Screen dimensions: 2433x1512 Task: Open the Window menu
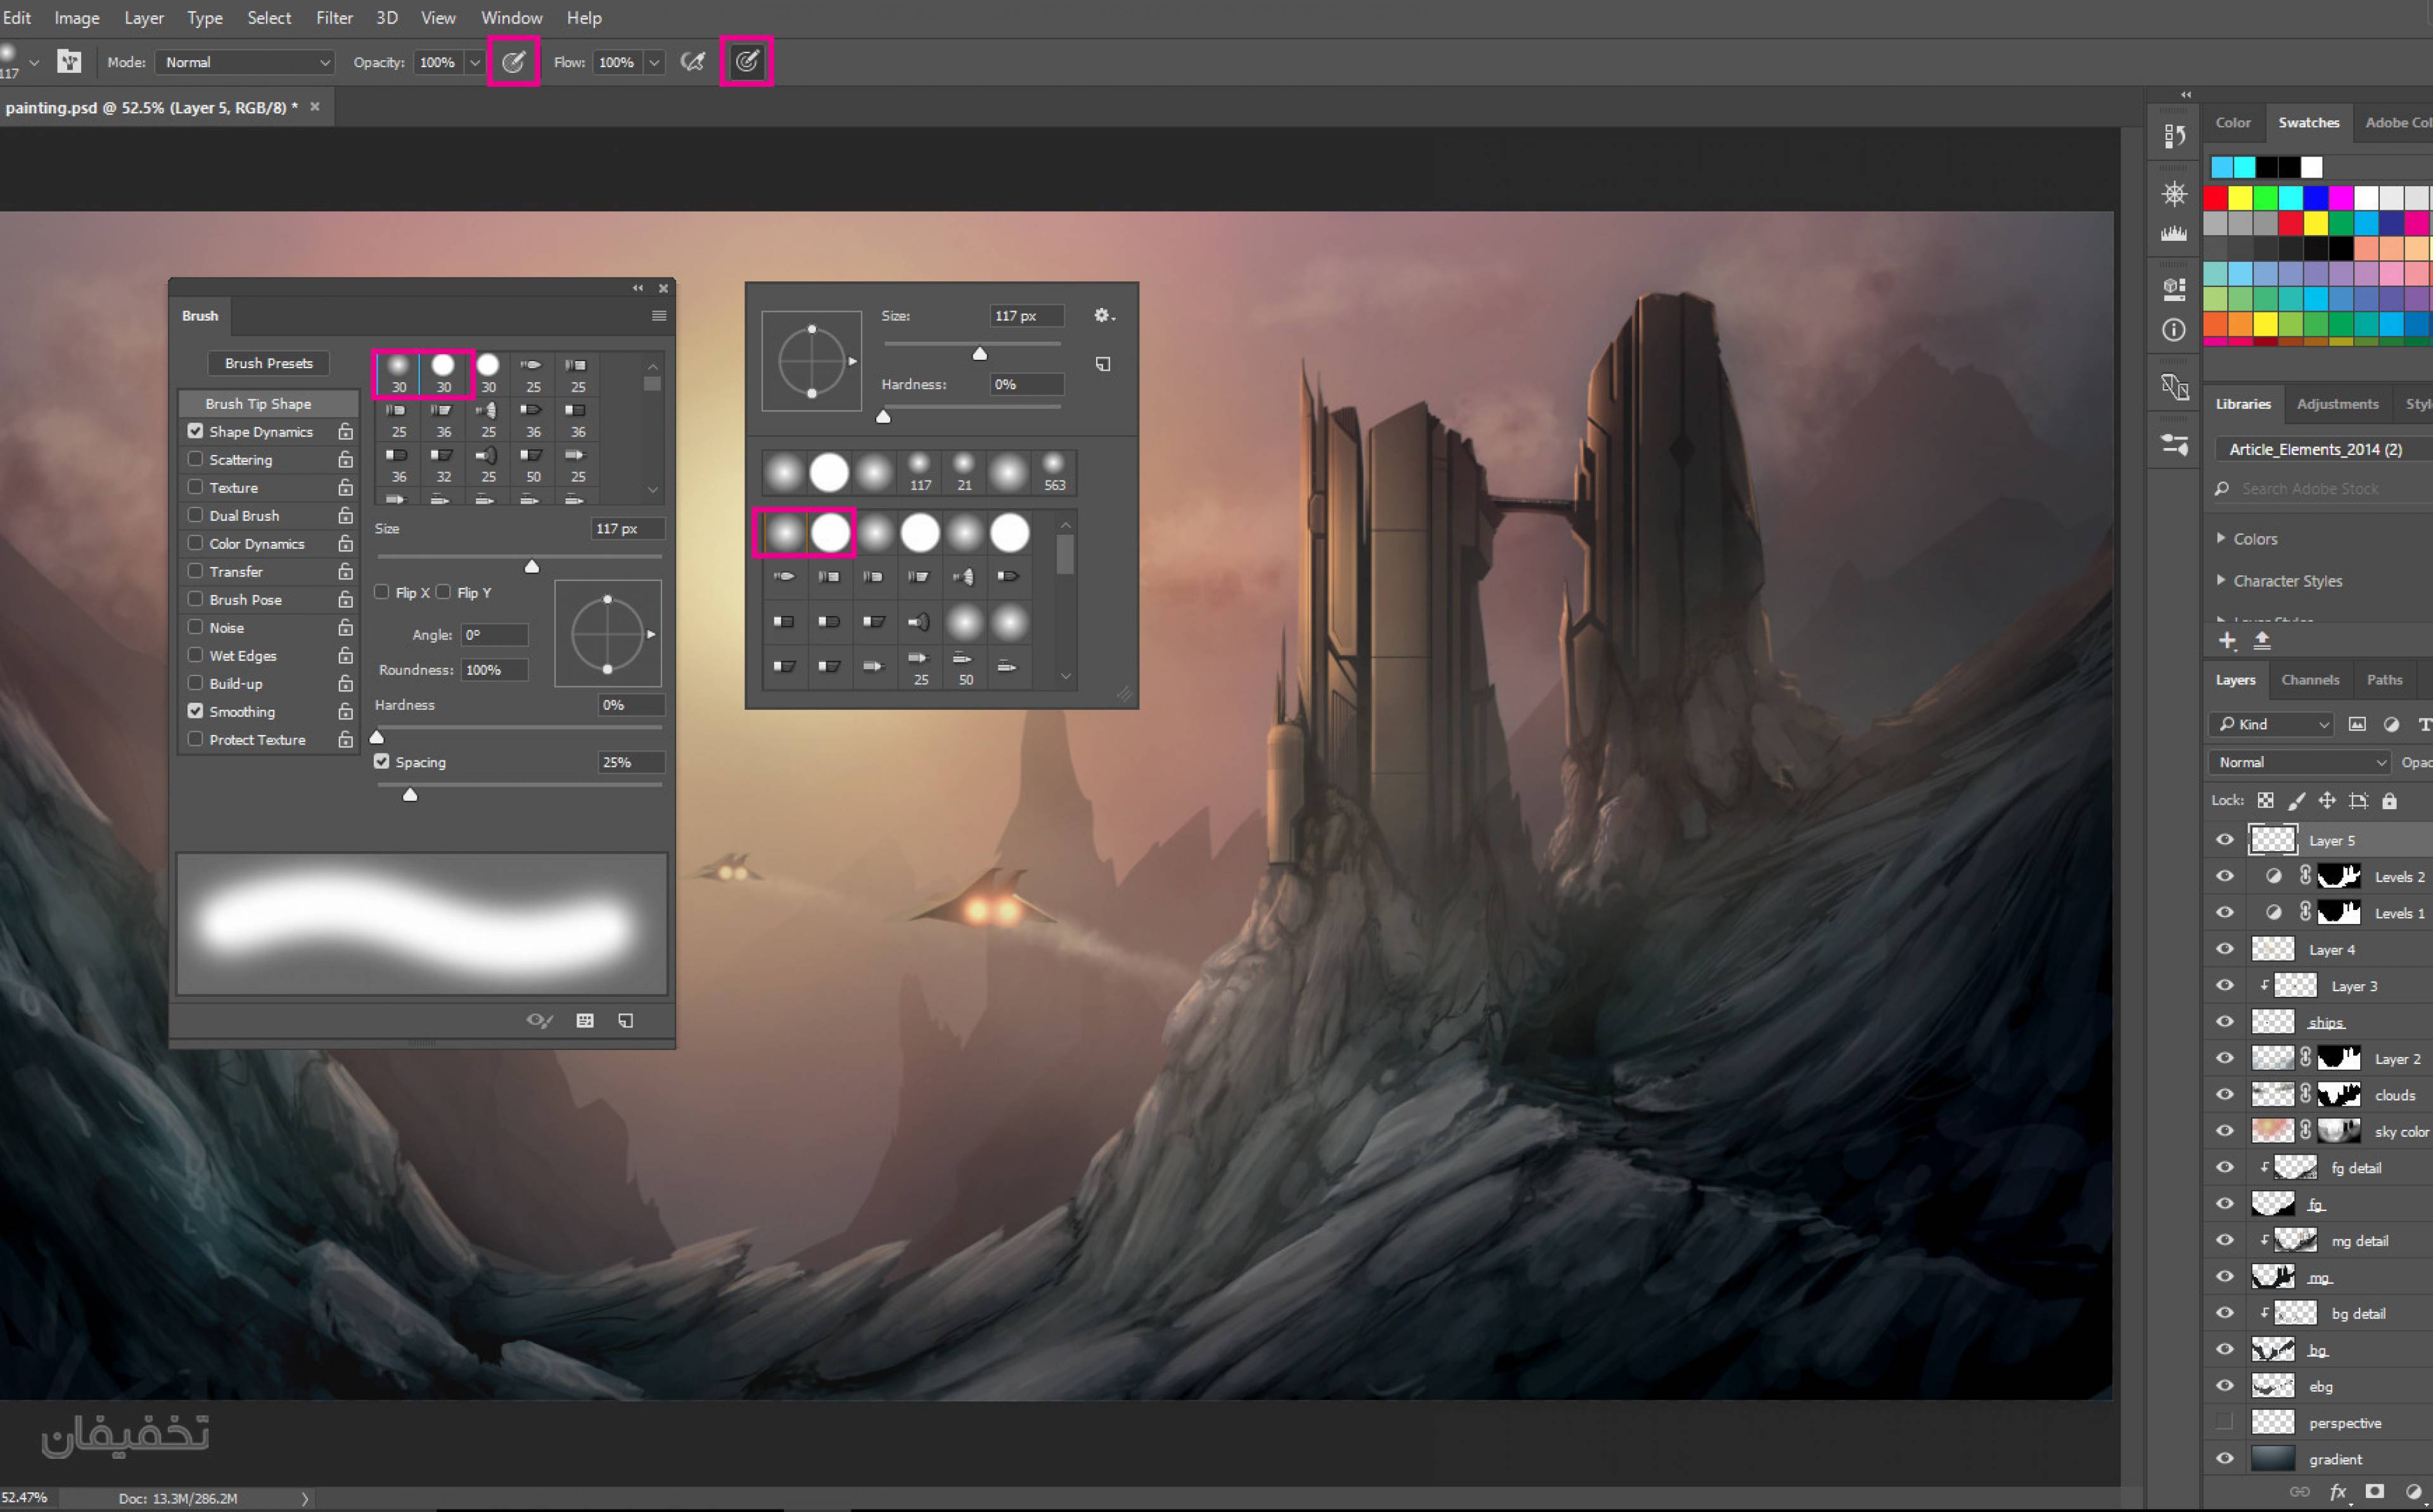pos(512,18)
